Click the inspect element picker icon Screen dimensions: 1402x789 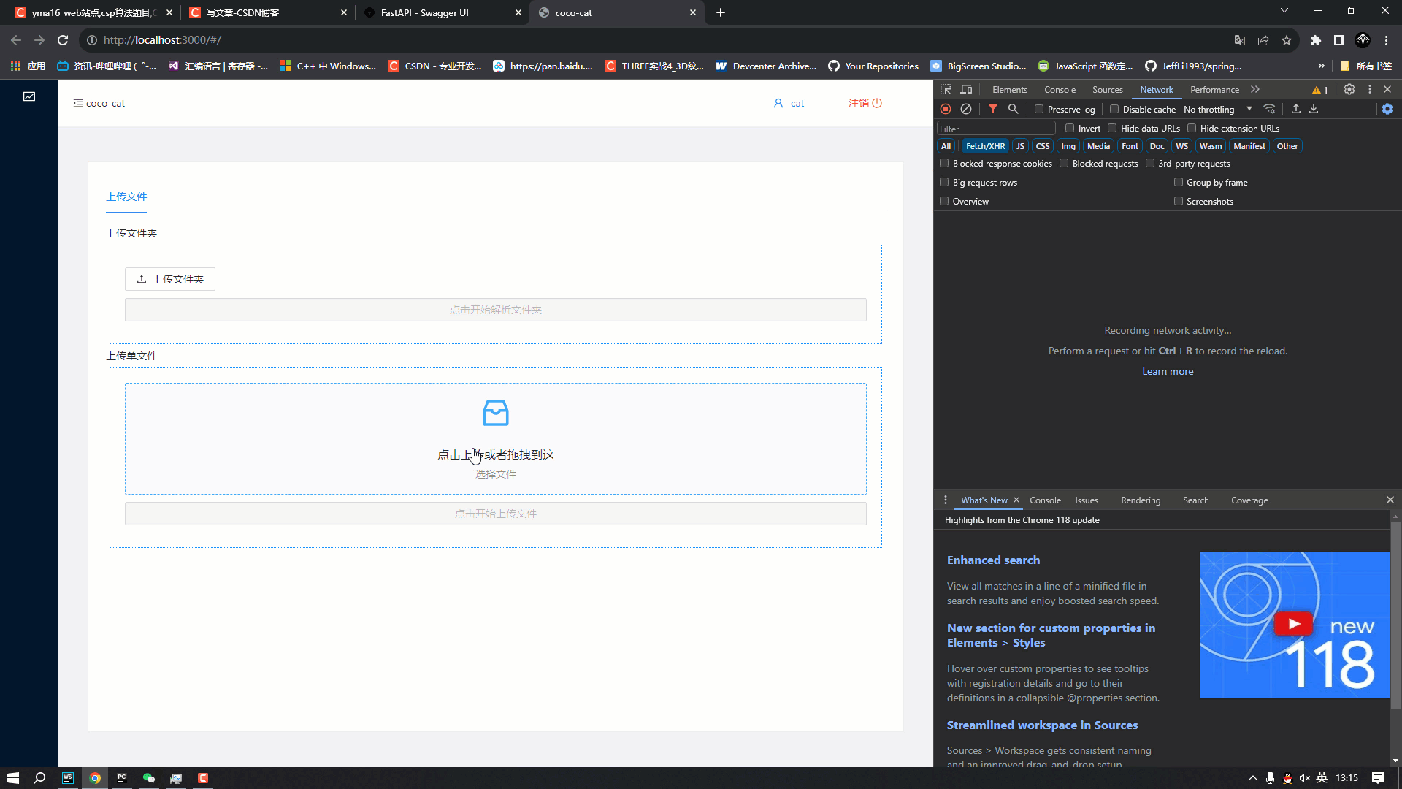point(946,89)
